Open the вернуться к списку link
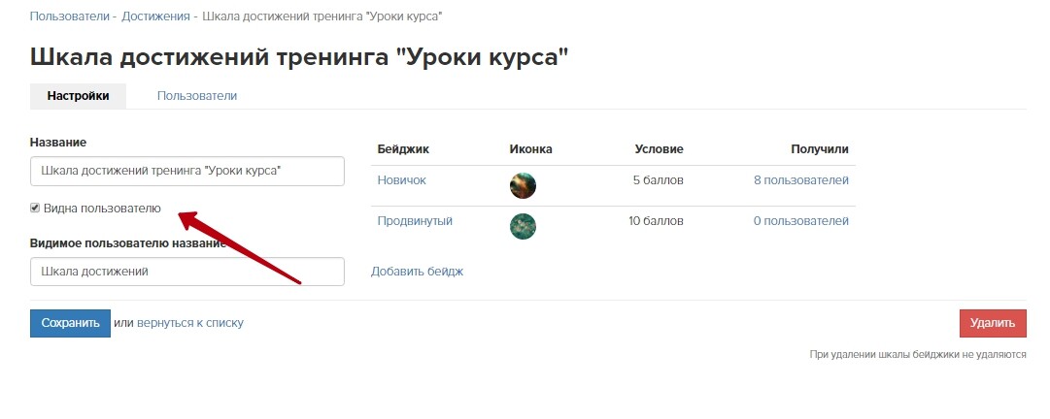1050x419 pixels. click(190, 323)
